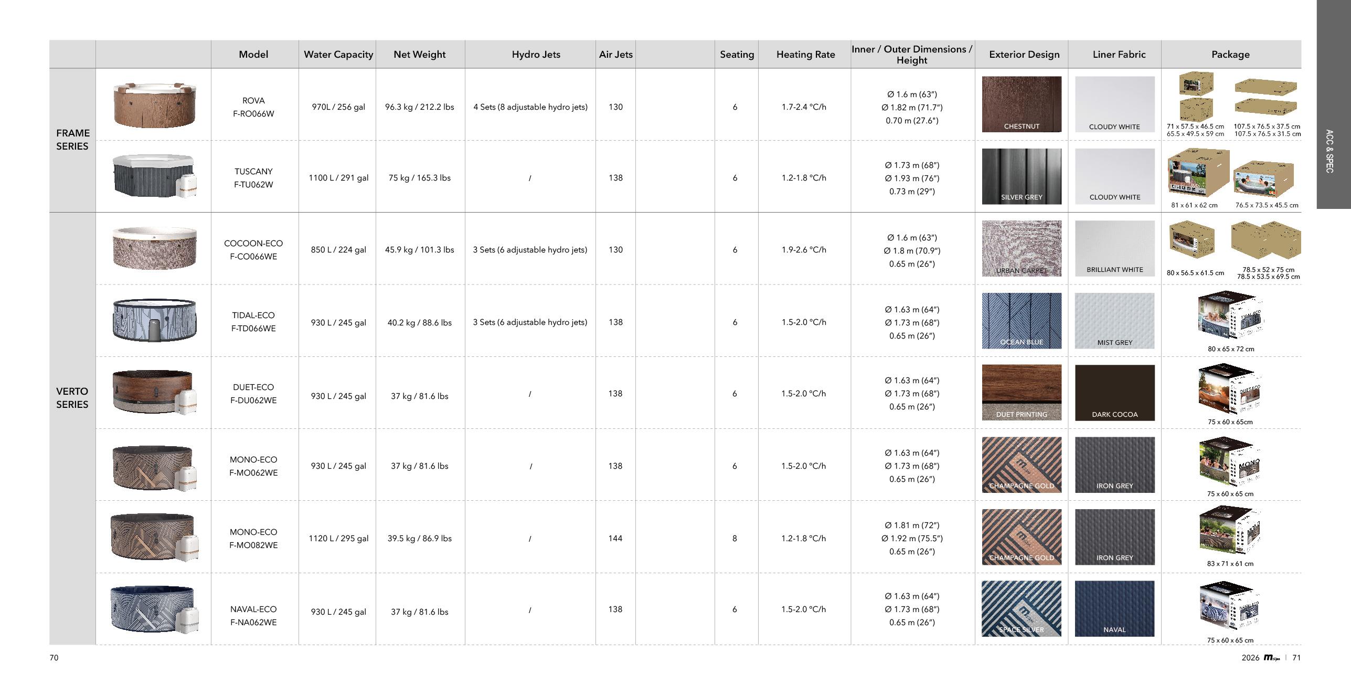Select the SILVER GREY exterior swatch
Viewport: 1351px width, 685px height.
[x=1021, y=176]
